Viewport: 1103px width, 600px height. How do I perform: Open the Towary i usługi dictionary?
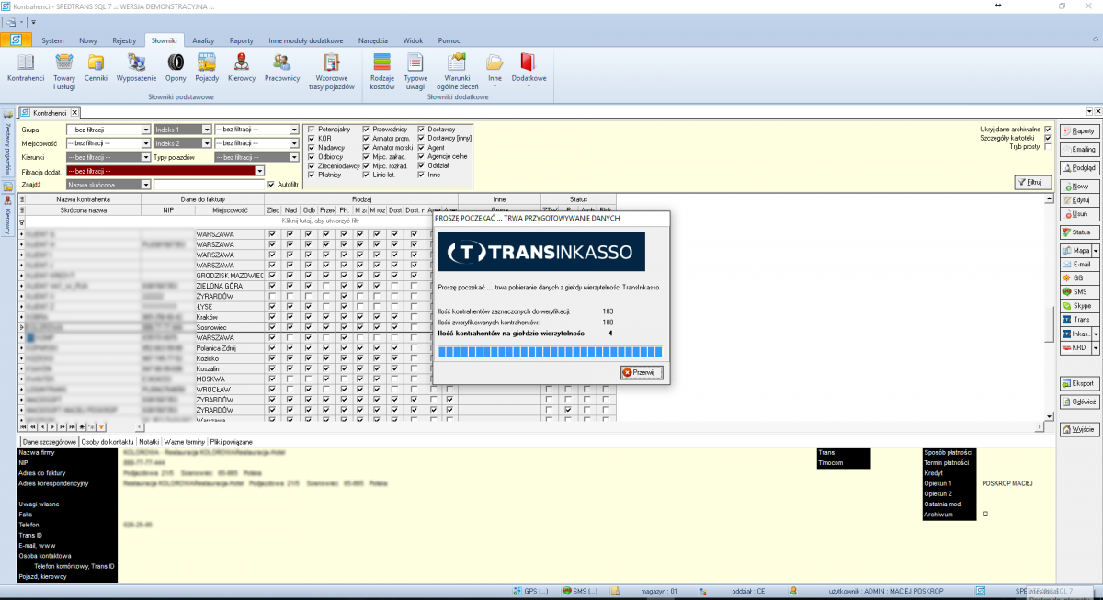click(64, 71)
